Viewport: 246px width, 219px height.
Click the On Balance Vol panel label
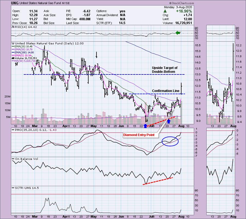click(x=27, y=159)
